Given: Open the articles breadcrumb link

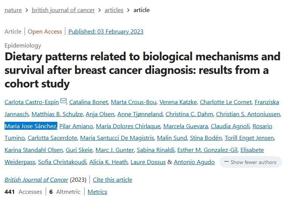Looking at the screenshot, I should [x=114, y=10].
